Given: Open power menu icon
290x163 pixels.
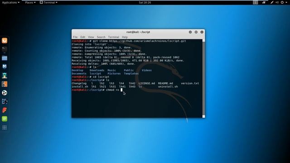Looking at the screenshot, I should pos(282,2).
